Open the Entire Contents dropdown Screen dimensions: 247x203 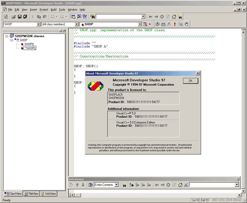tap(116, 185)
